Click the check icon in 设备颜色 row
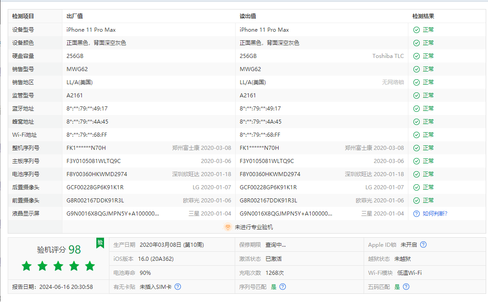The height and width of the screenshot is (302, 488). 417,43
